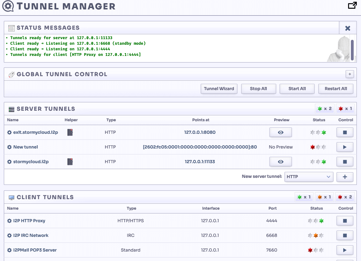The image size is (361, 261).
Task: Click the Tunnel Manager gear logo
Action: [7, 6]
